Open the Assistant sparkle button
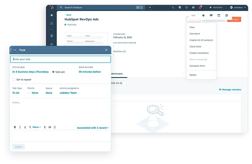 pyautogui.click(x=216, y=8)
